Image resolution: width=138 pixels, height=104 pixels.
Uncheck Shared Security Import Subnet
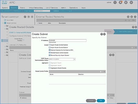[50, 55]
